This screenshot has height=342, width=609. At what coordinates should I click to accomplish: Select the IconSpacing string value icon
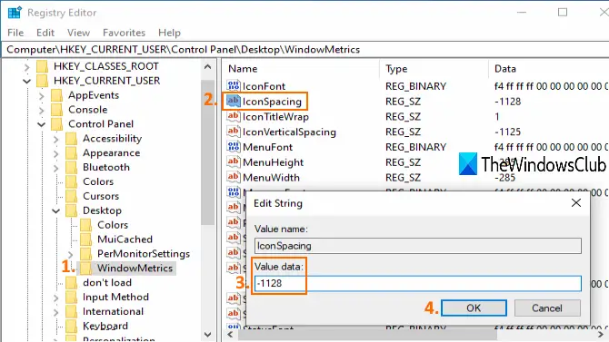click(x=234, y=101)
